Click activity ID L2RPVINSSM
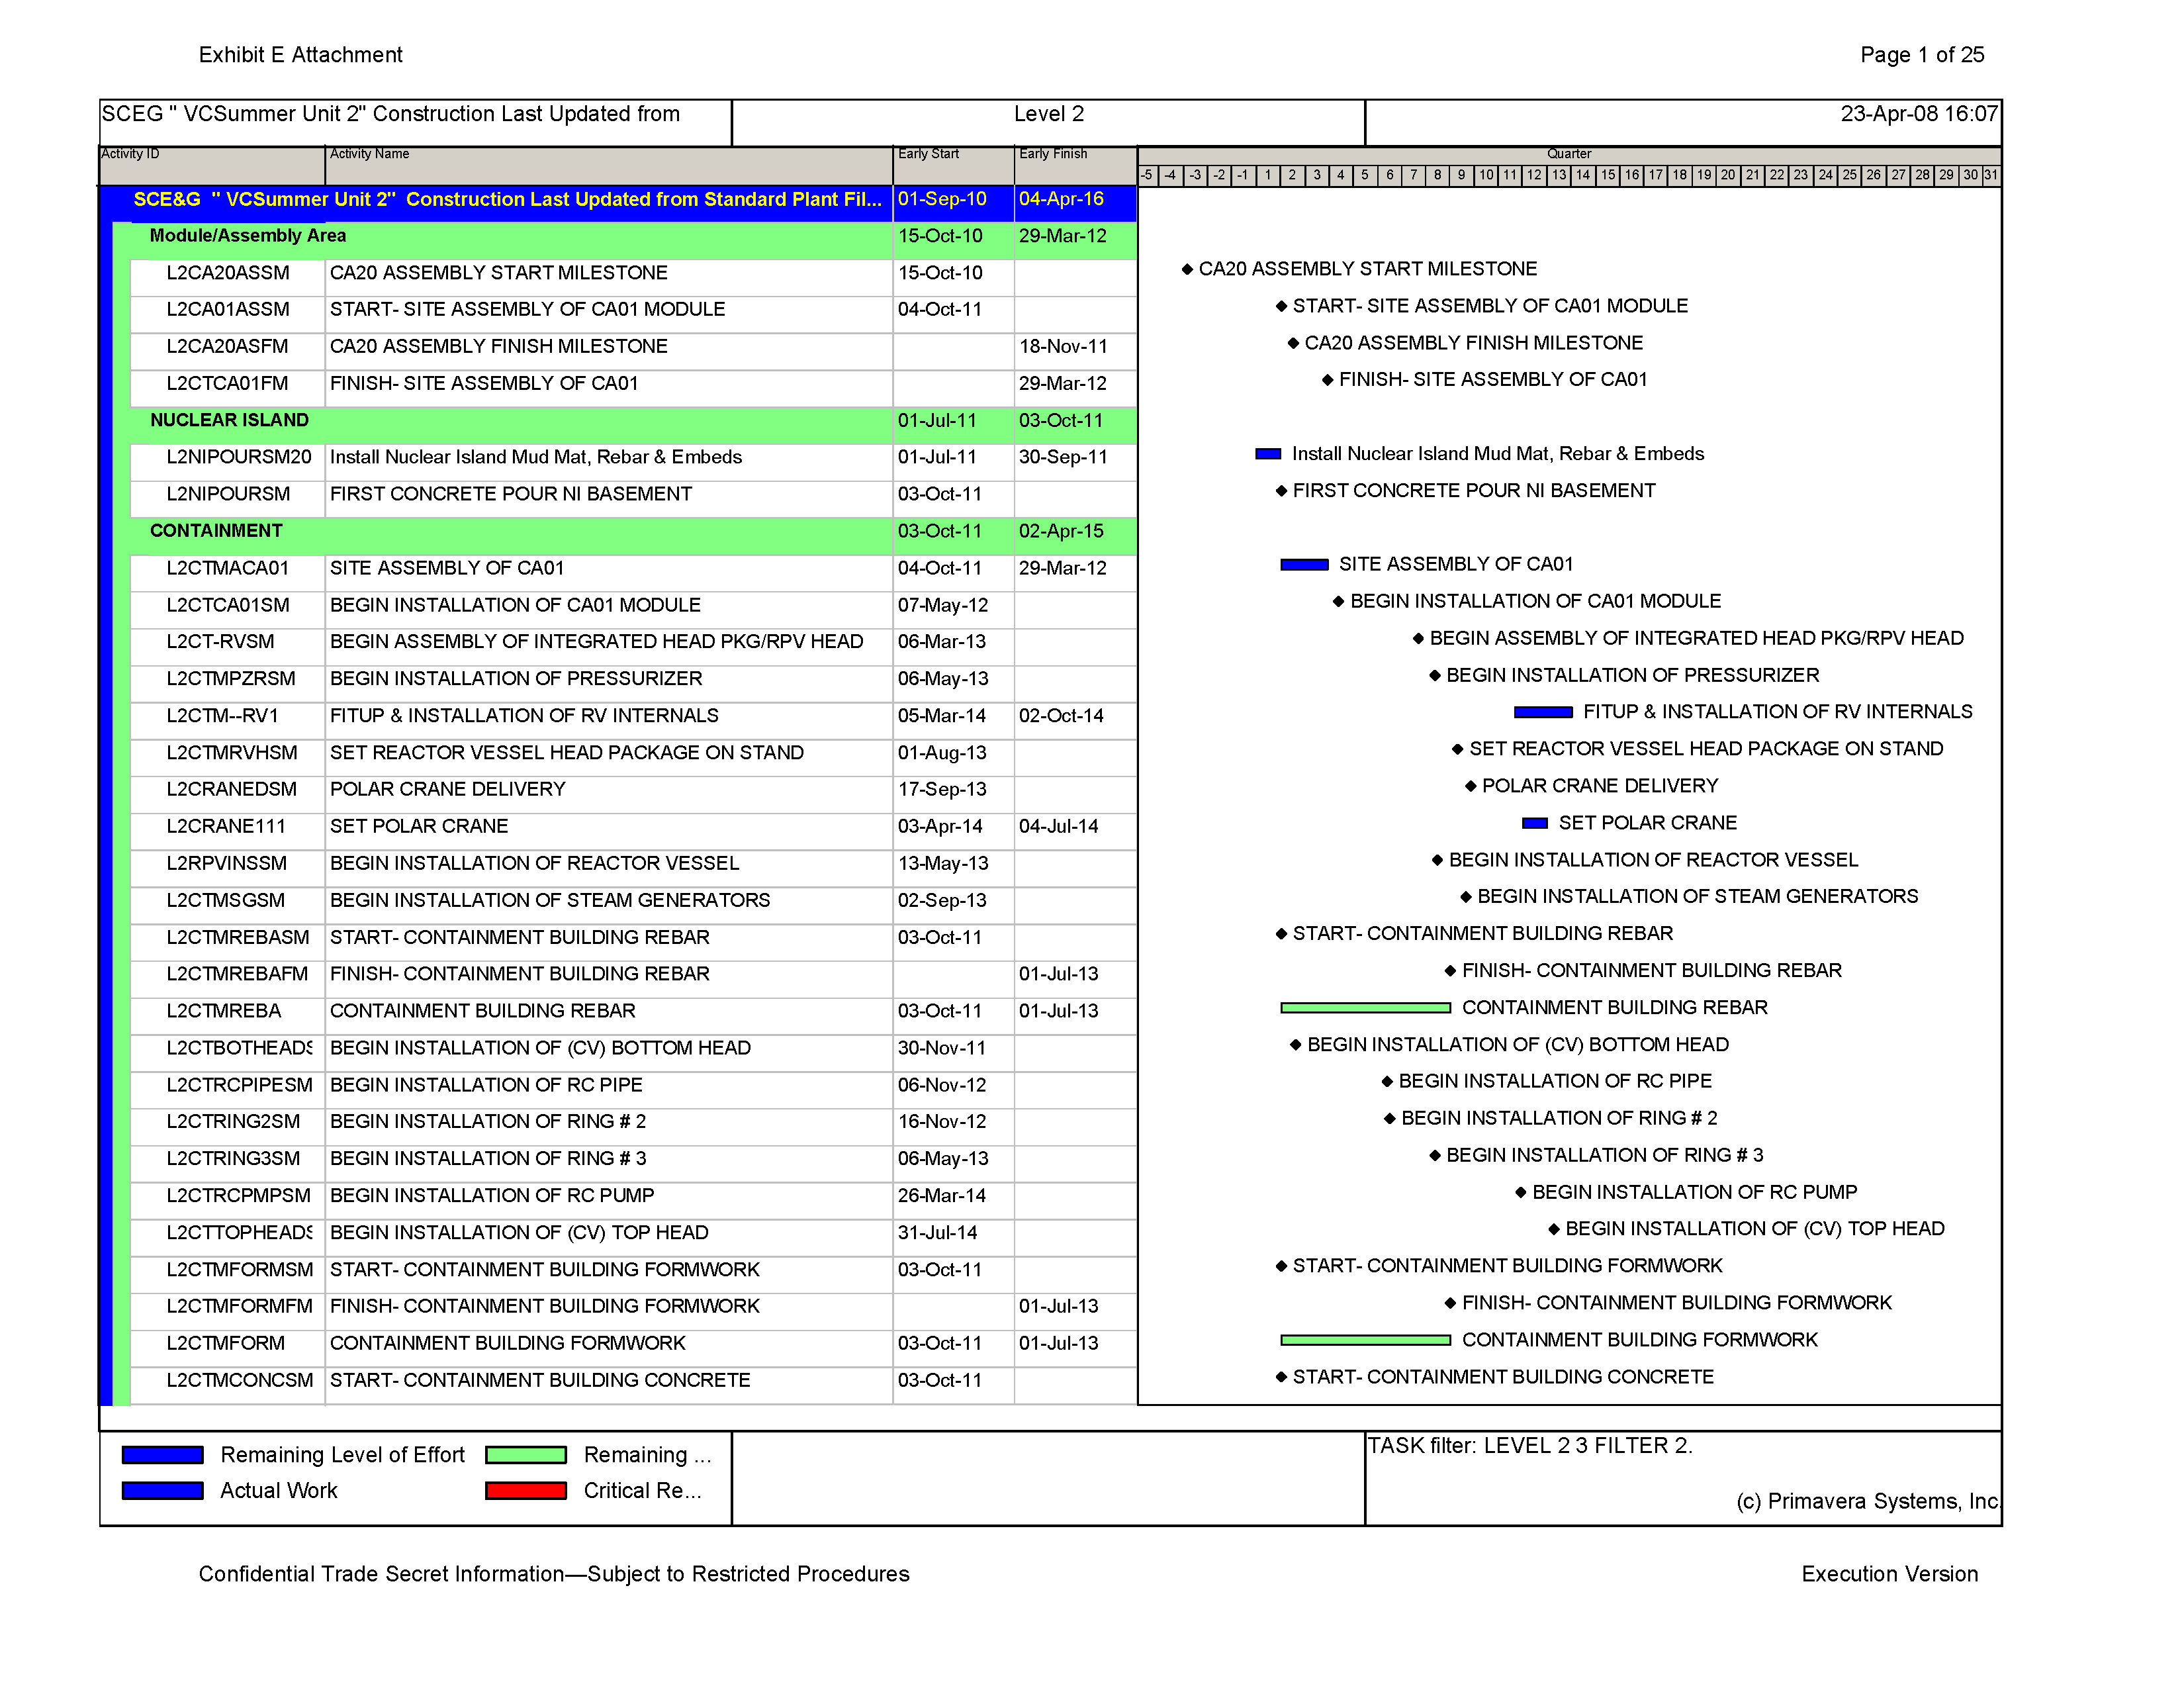The height and width of the screenshot is (1688, 2184). (227, 864)
